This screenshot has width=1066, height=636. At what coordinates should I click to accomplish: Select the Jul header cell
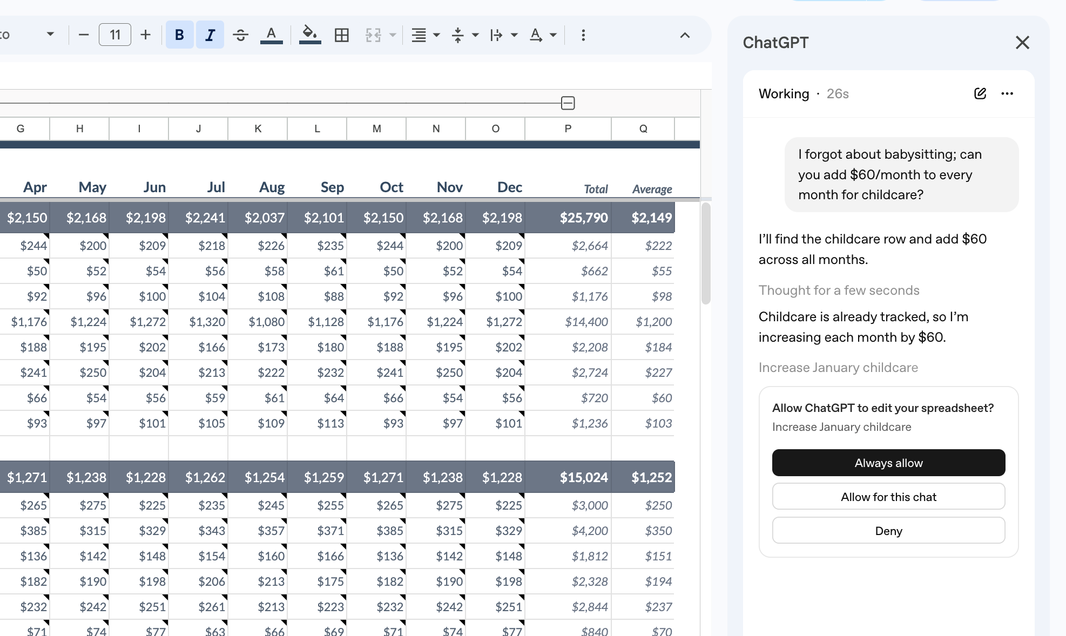point(198,187)
